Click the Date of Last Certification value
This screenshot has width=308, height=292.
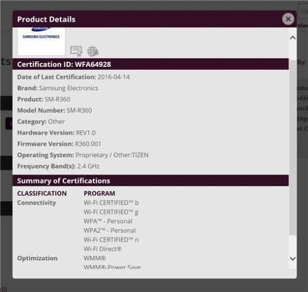pyautogui.click(x=114, y=77)
